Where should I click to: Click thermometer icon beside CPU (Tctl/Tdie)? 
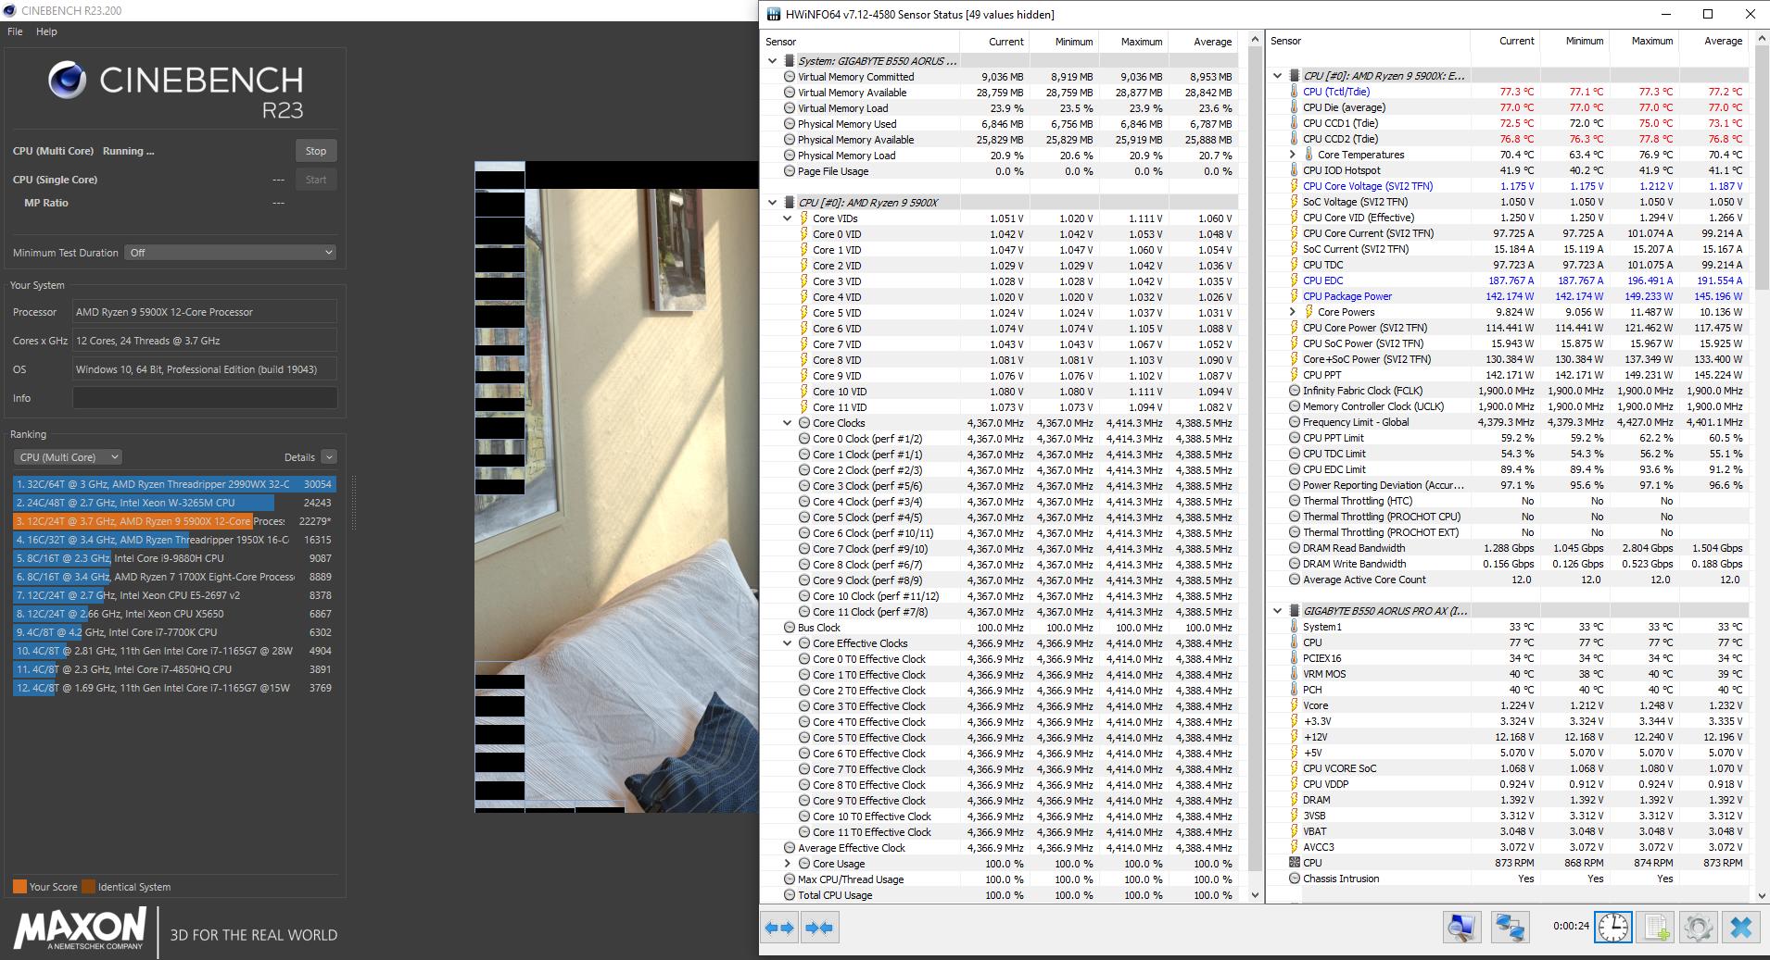click(x=1295, y=92)
